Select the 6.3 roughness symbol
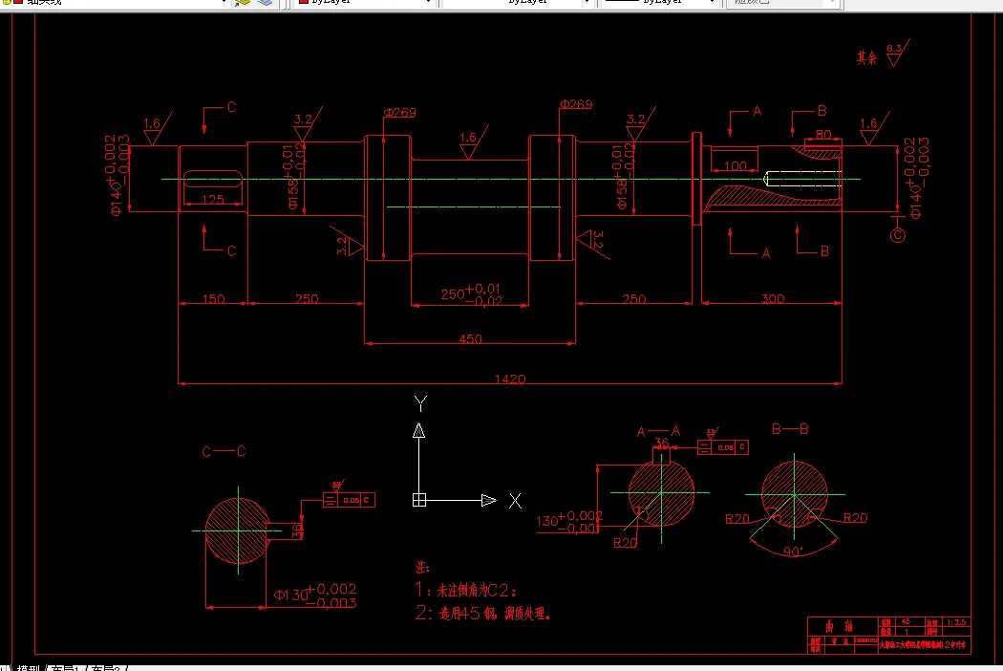The height and width of the screenshot is (671, 1003). tap(896, 54)
